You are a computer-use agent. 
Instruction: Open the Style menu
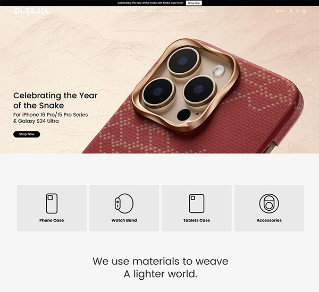pos(134,11)
